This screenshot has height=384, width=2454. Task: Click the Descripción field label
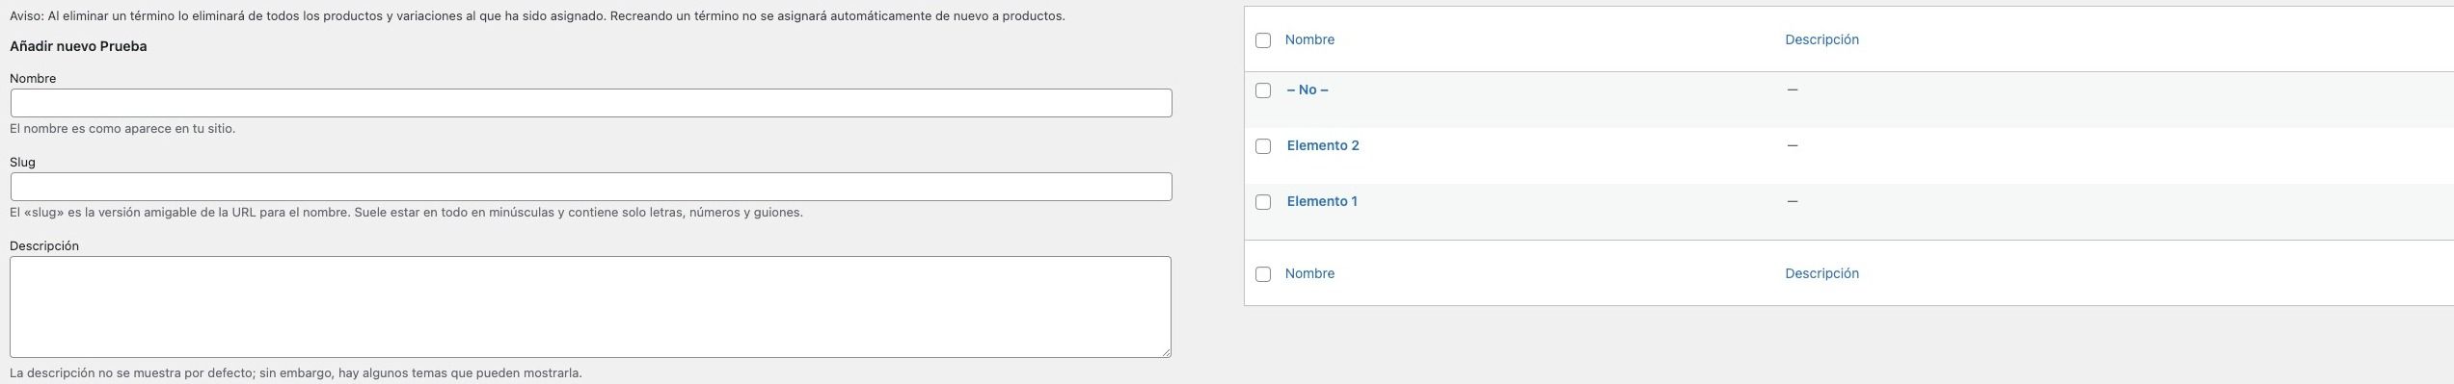pos(44,245)
